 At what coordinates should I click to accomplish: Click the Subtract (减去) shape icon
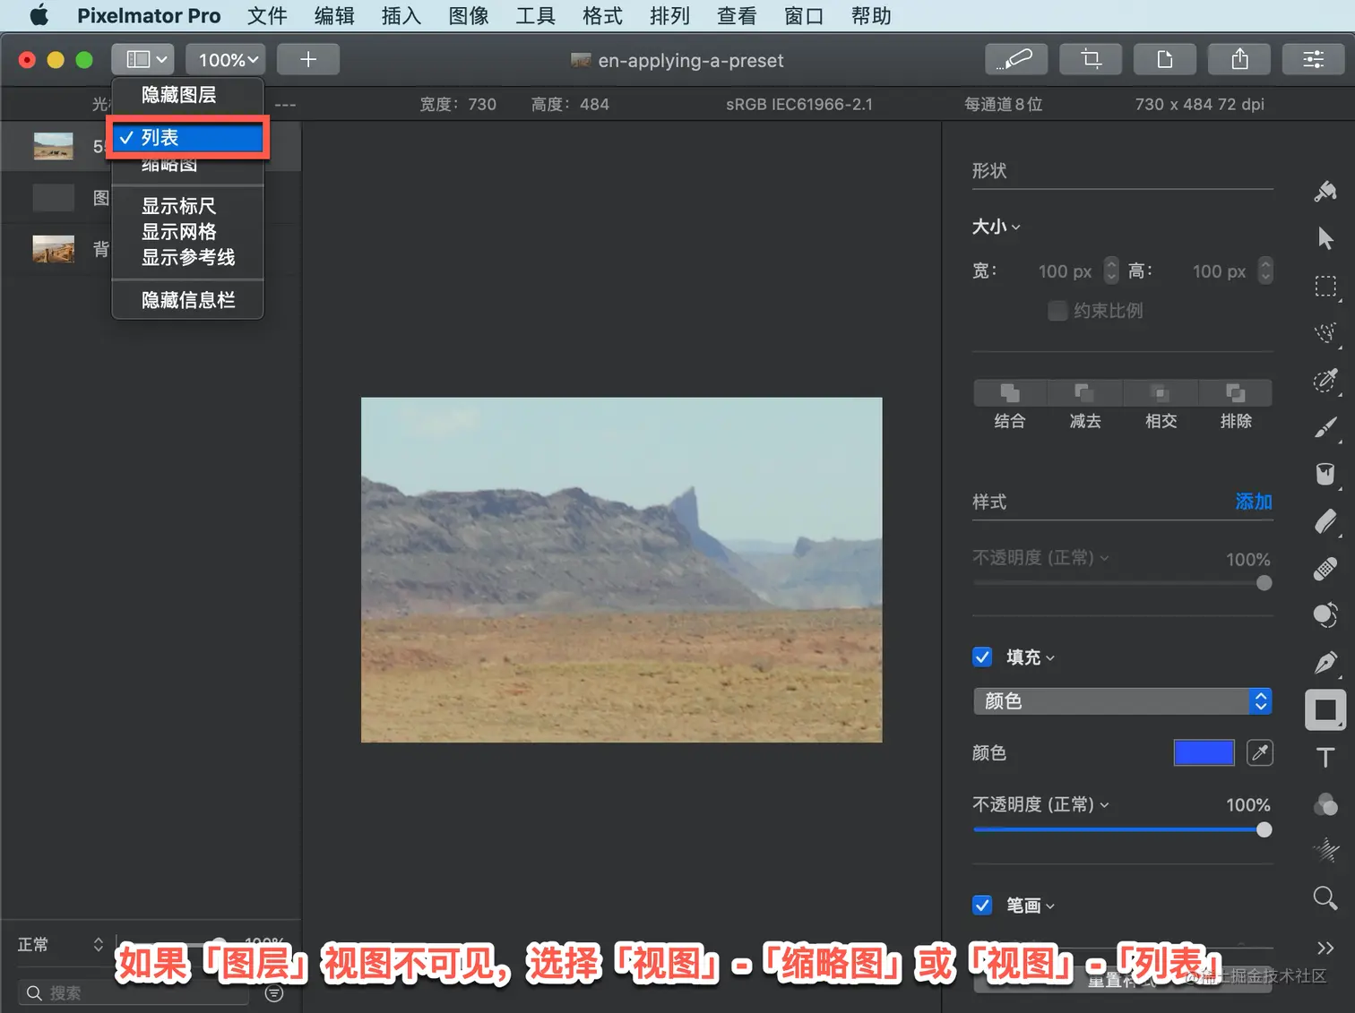tap(1084, 393)
